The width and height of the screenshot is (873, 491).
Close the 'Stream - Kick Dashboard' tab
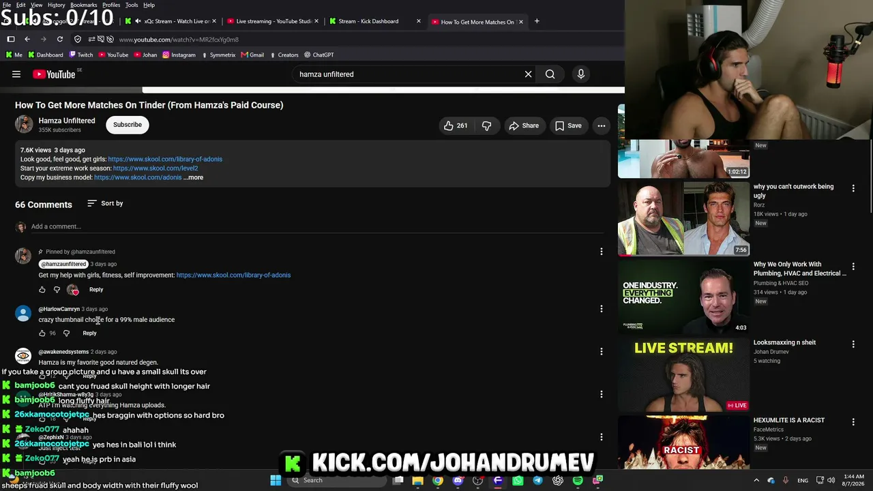[x=419, y=21]
